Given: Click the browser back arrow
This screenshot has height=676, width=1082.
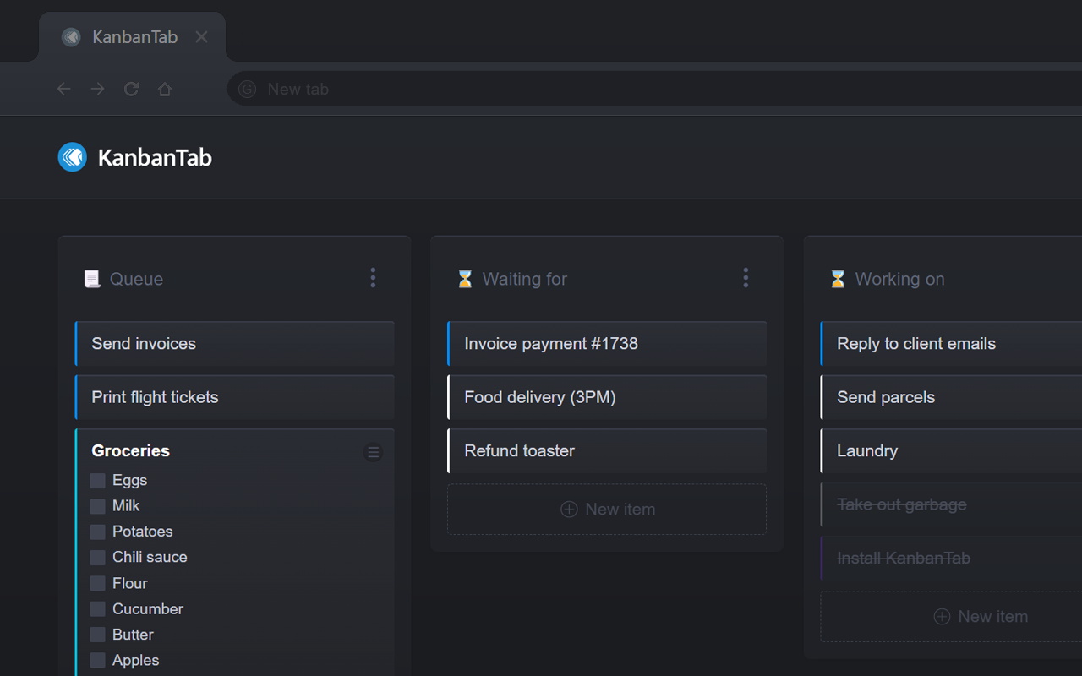Looking at the screenshot, I should pyautogui.click(x=63, y=89).
